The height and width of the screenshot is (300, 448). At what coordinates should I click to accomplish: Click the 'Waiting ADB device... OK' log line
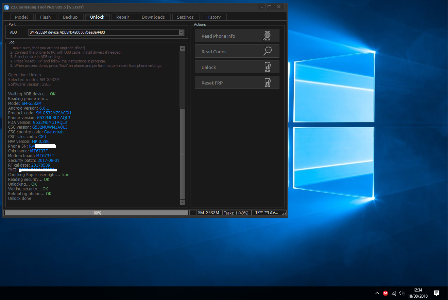[x=32, y=94]
